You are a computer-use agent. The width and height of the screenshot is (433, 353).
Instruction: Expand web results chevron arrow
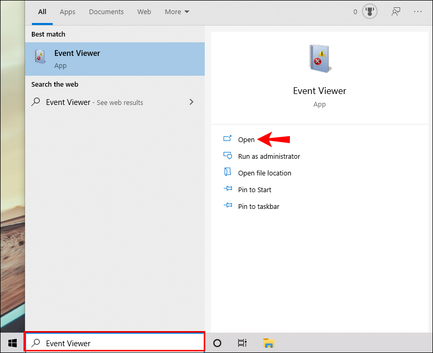191,102
